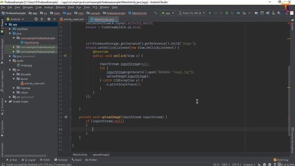Click the MainActivity breadcrumb at editor bottom
This screenshot has width=295, height=166.
pos(80,154)
